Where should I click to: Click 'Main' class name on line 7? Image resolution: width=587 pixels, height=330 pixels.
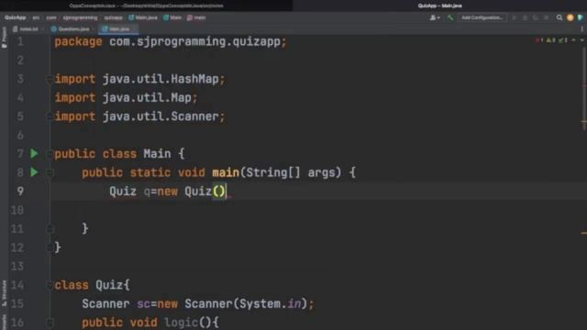[x=157, y=154]
